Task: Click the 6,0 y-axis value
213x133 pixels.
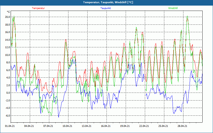Action: tap(8, 70)
